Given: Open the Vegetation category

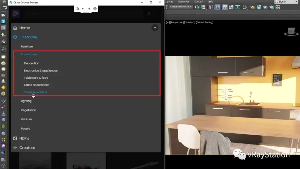Looking at the screenshot, I should (x=28, y=110).
